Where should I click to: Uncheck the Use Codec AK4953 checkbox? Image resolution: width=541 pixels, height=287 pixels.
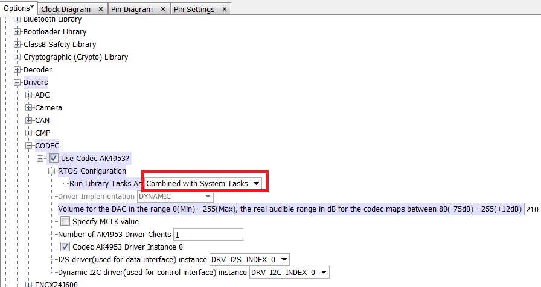(x=53, y=159)
